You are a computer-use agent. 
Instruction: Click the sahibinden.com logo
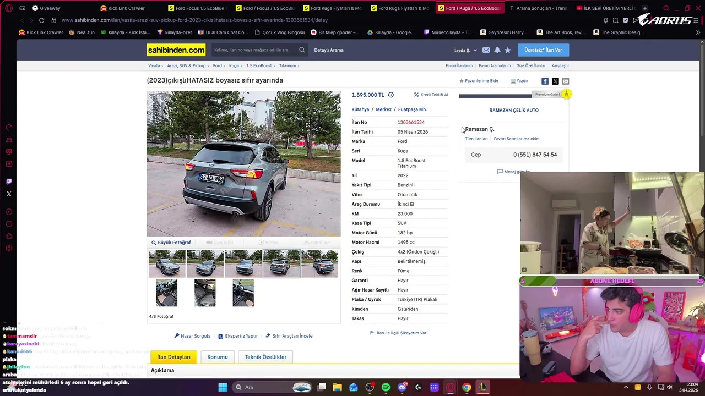176,50
